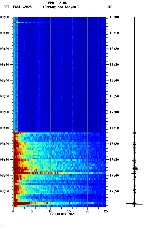This screenshot has height=228, width=146.
Task: Click the 09:50 PST time label
Action: (4, 192)
